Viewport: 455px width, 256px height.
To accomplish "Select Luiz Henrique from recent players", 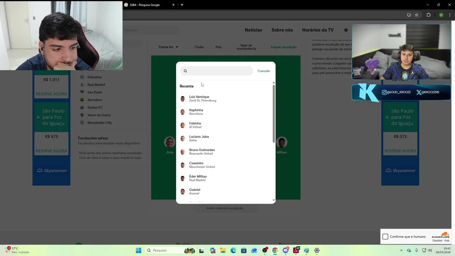I will pos(226,98).
